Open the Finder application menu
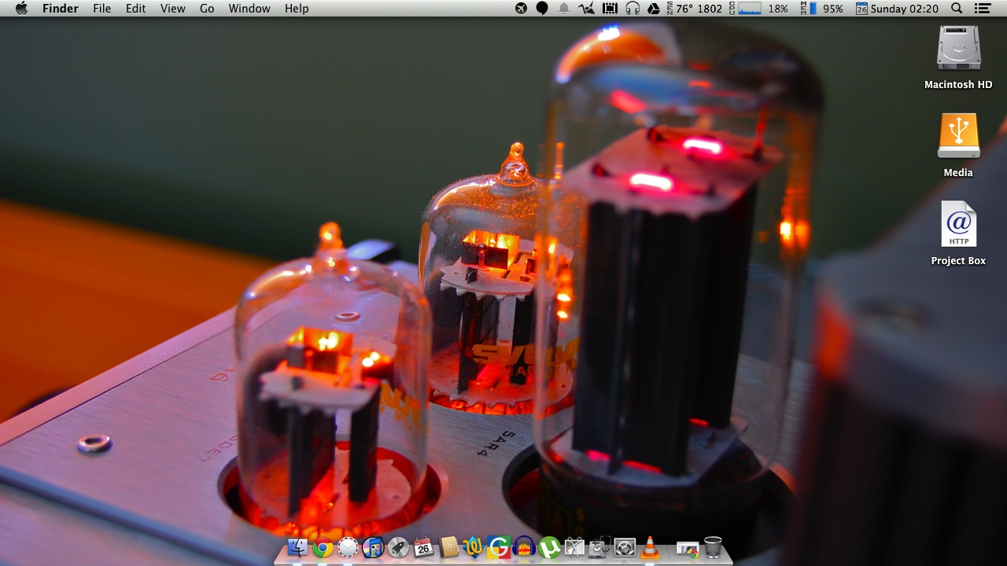Screen dimensions: 1007x566 60,9
